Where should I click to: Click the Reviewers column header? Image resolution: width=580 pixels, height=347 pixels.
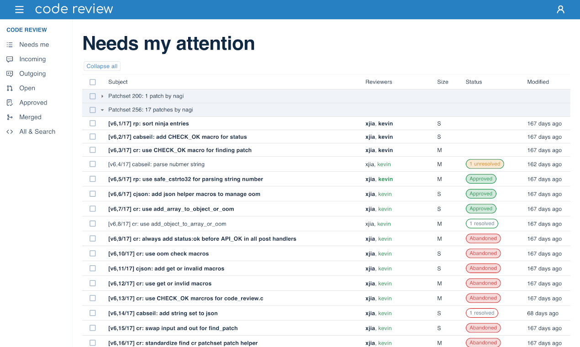(x=379, y=82)
